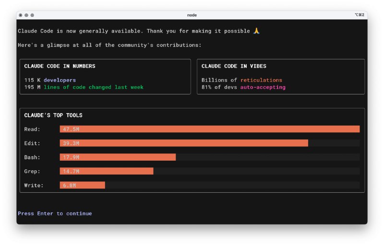This screenshot has width=384, height=246.
Task: Click the 'node' window title
Action: pos(192,15)
